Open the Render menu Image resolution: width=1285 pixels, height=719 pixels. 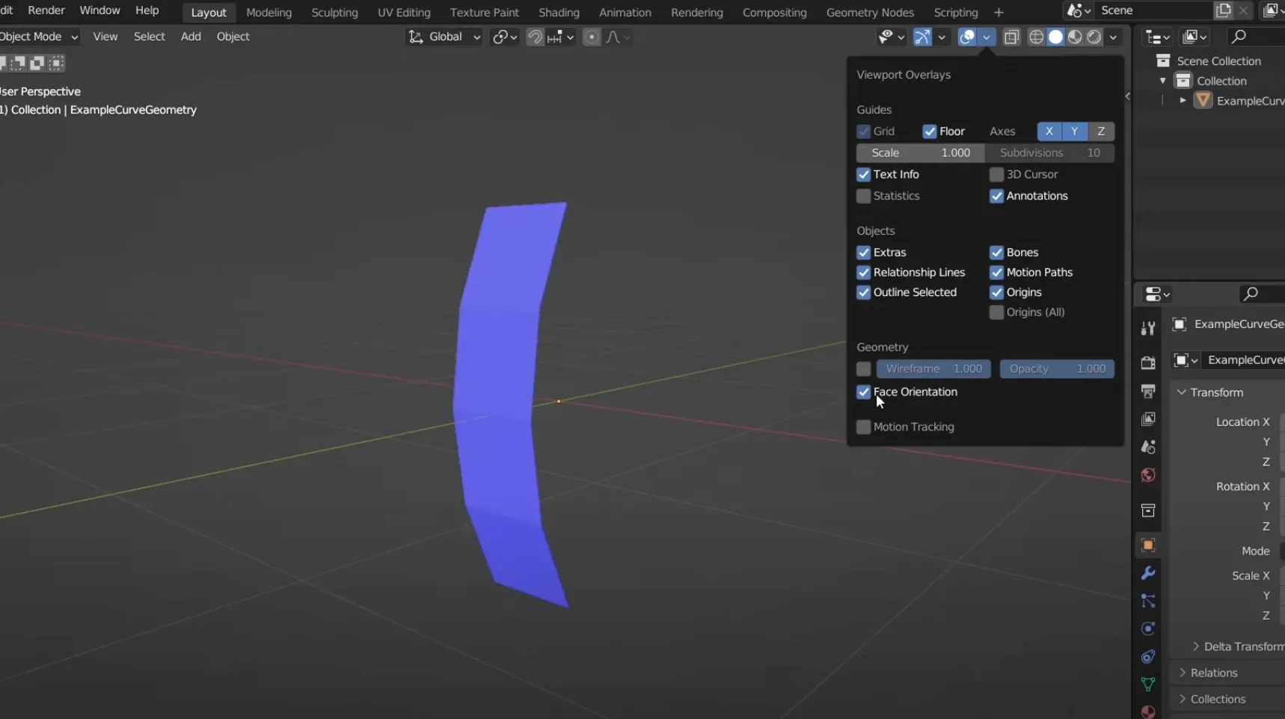[46, 10]
